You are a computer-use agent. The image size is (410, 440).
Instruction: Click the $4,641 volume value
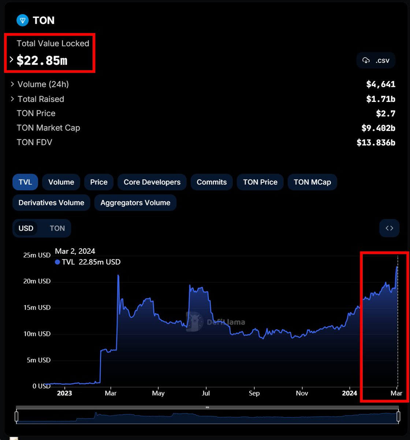tap(381, 84)
